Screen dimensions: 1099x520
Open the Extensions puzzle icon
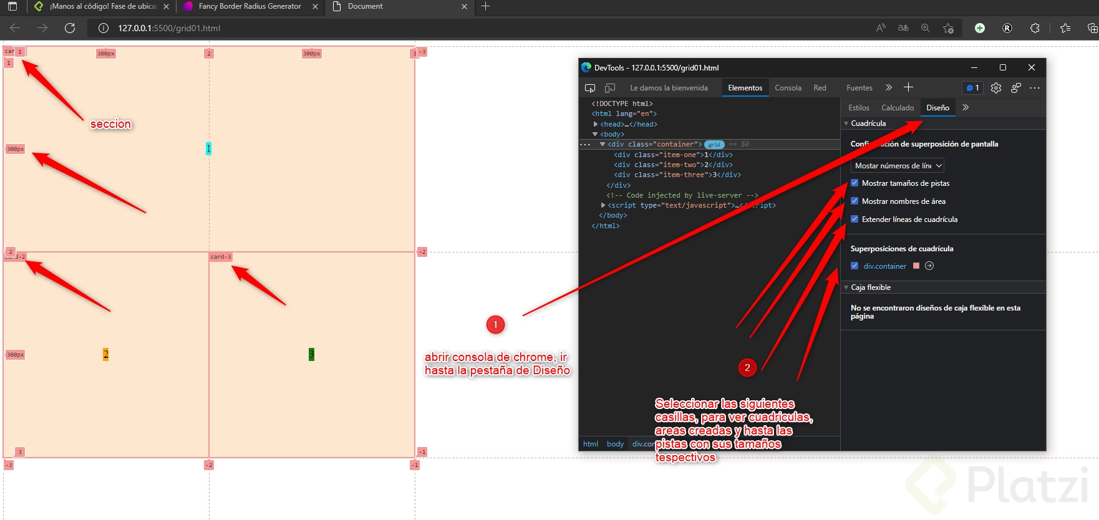pyautogui.click(x=1035, y=28)
